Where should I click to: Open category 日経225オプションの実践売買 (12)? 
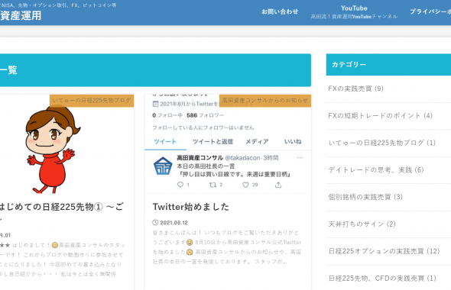click(x=384, y=251)
